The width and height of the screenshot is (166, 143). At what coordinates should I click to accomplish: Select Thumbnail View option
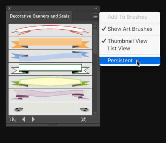coord(130,41)
